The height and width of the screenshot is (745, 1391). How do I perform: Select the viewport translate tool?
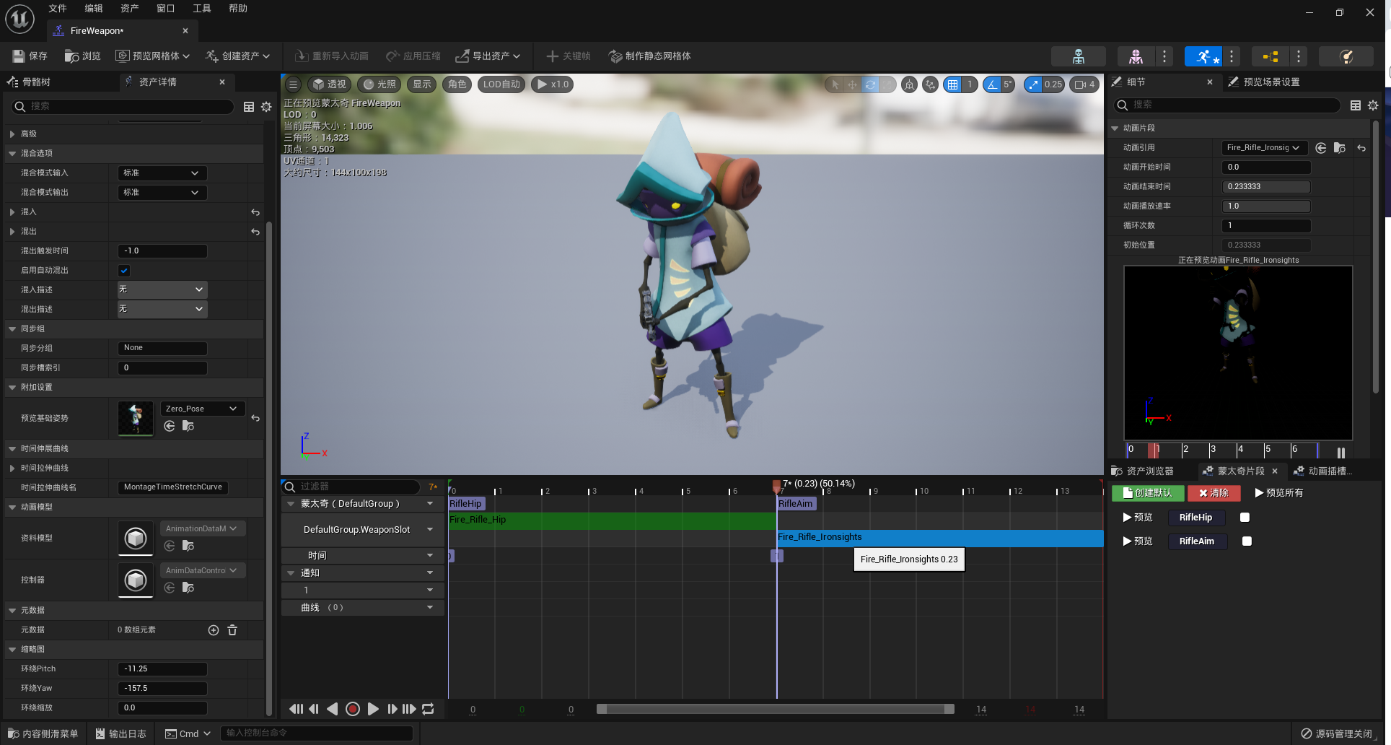click(852, 84)
